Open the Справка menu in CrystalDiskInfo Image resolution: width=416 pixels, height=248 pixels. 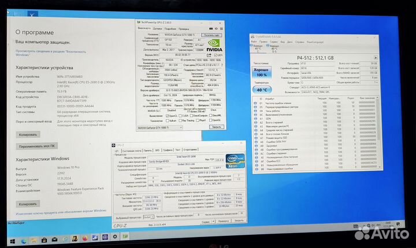coord(299,42)
